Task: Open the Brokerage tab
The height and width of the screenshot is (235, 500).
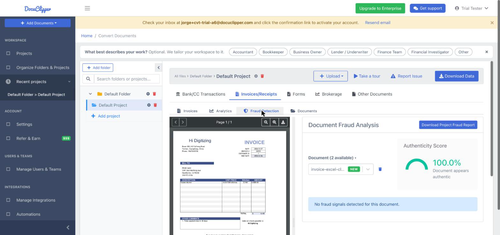Action: click(x=328, y=94)
